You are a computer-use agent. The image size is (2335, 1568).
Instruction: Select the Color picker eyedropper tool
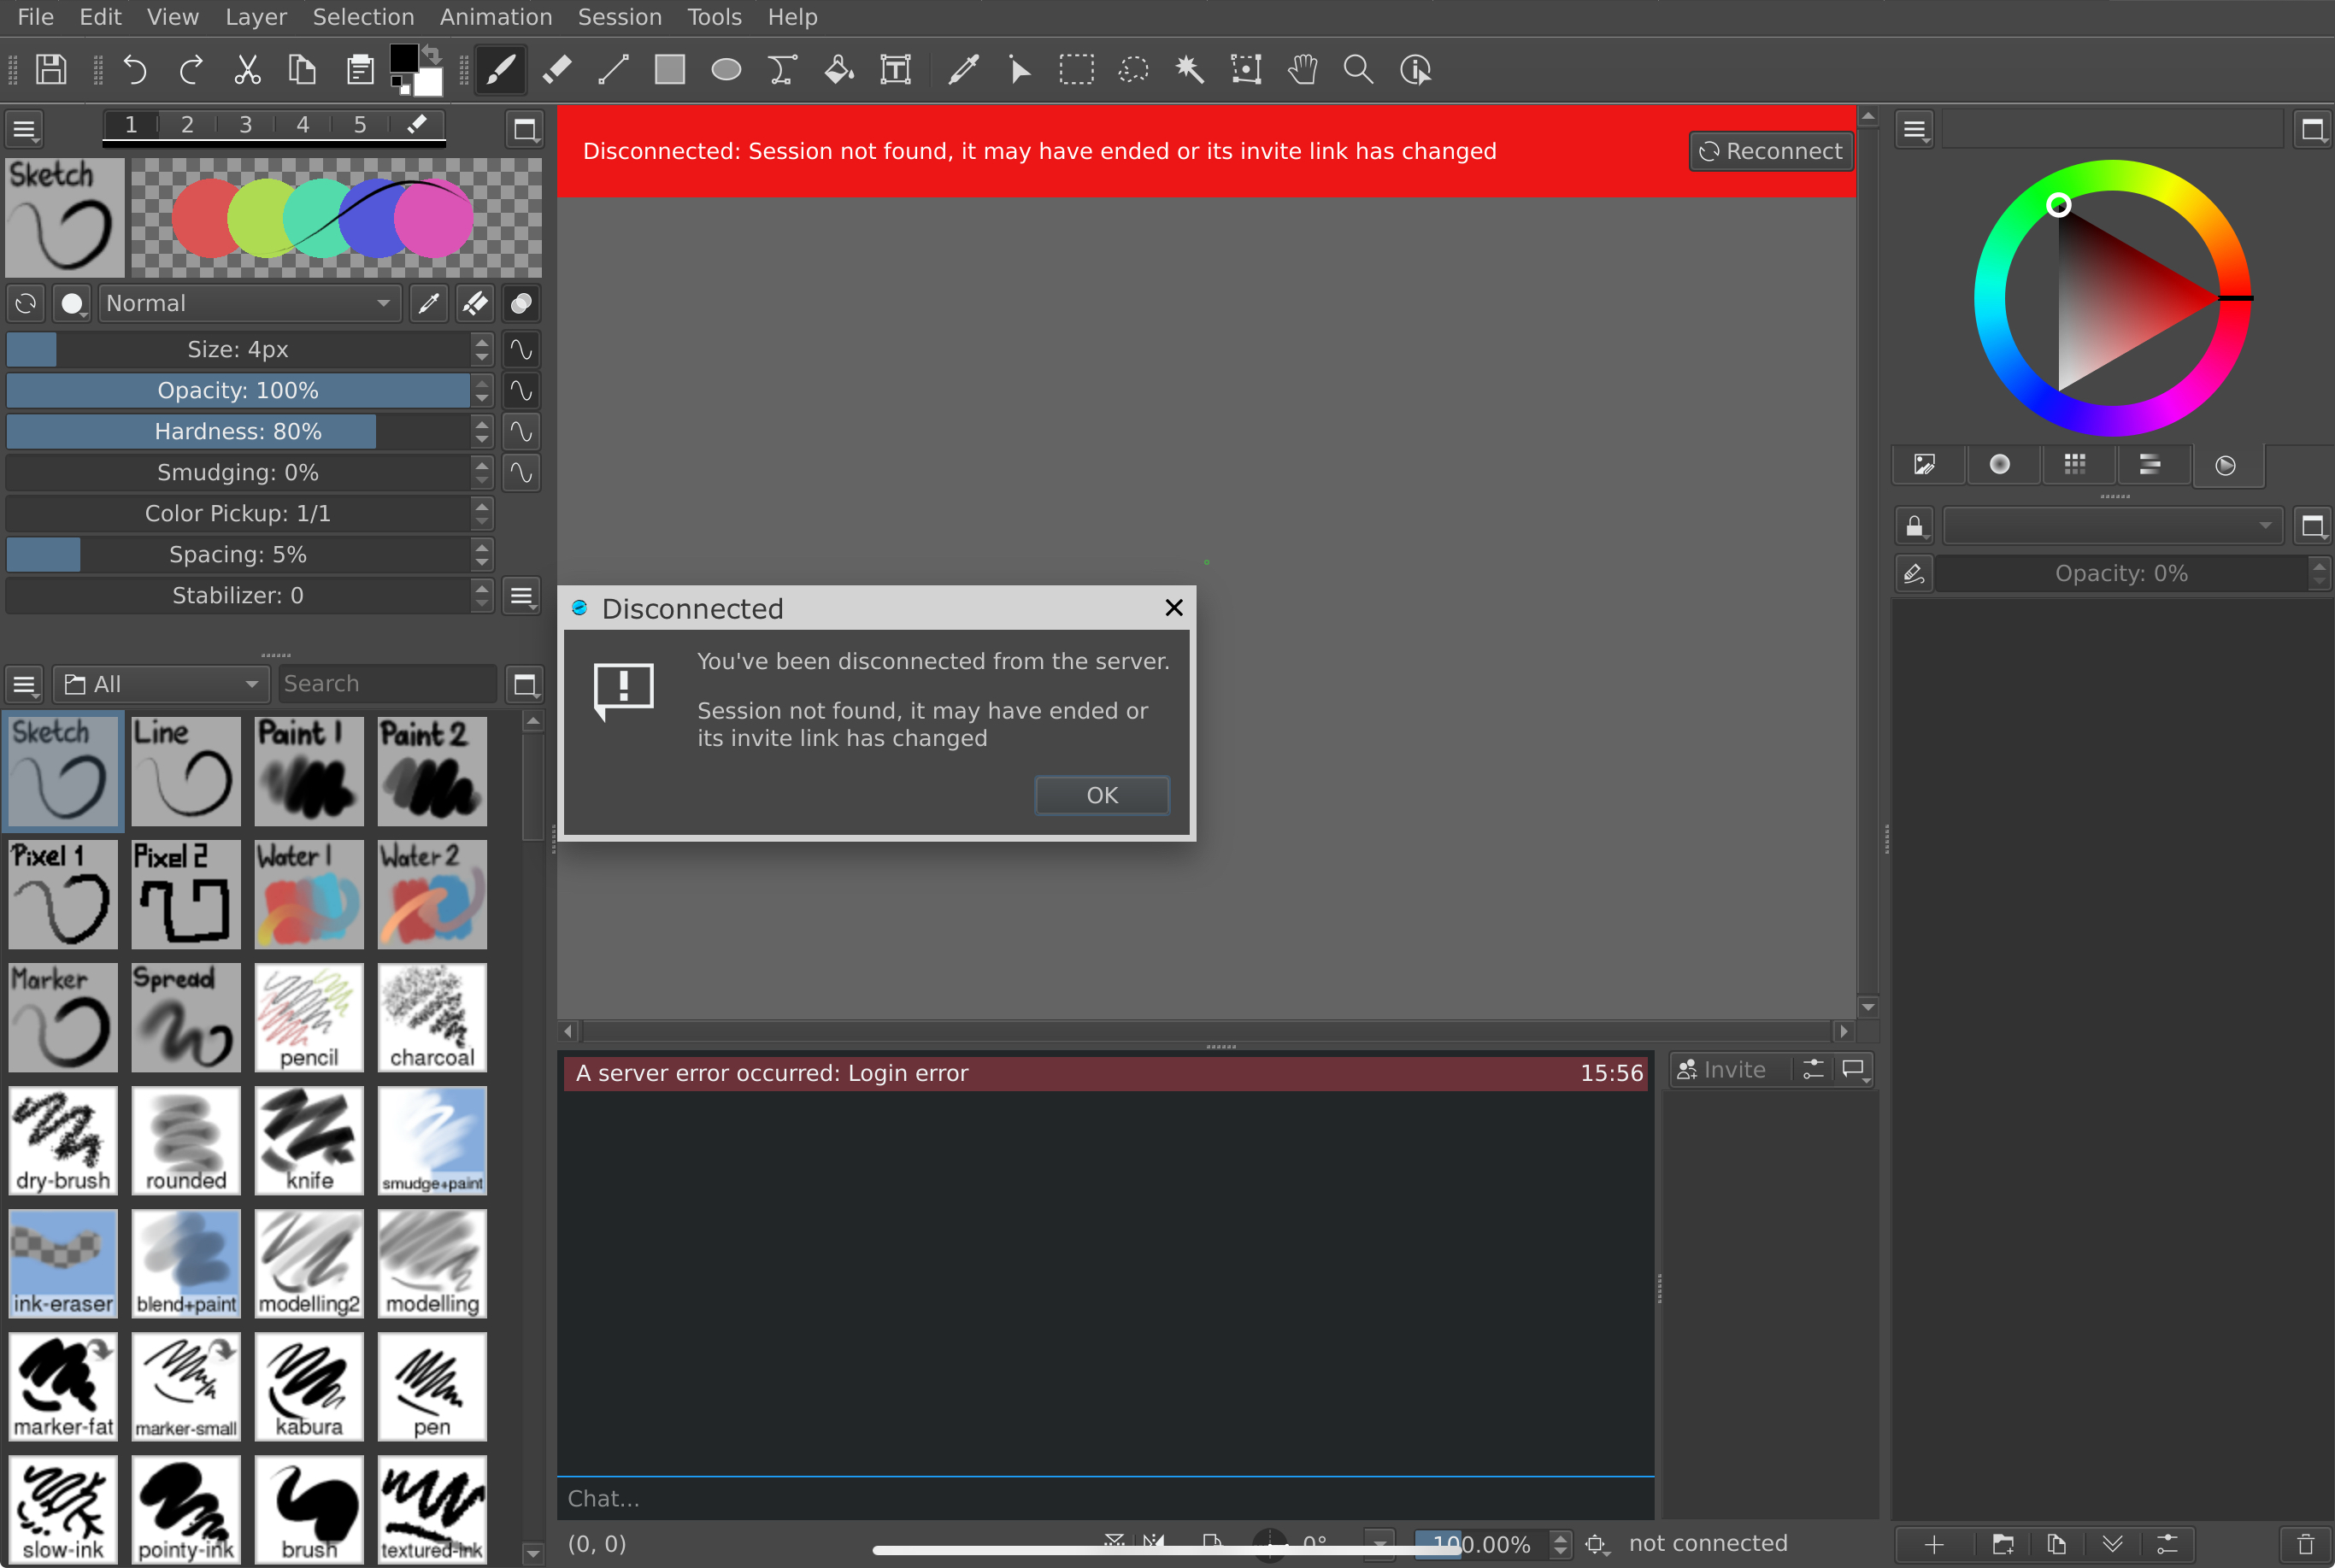click(x=963, y=70)
